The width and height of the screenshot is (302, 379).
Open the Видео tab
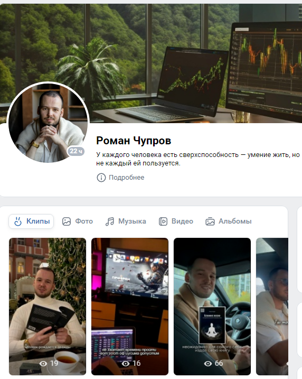click(176, 221)
